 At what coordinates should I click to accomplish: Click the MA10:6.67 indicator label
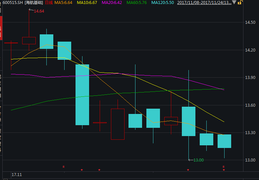tap(87, 3)
